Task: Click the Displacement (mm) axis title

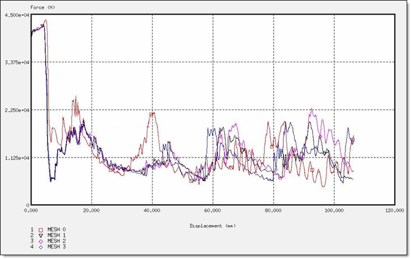Action: point(213,225)
